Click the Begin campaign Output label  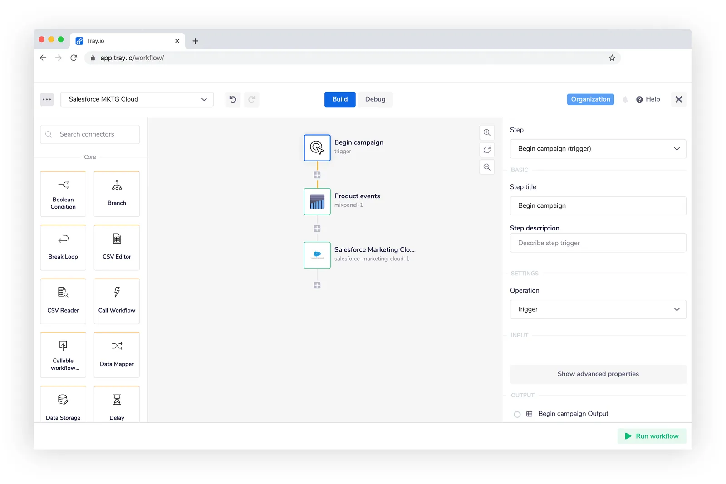coord(573,414)
